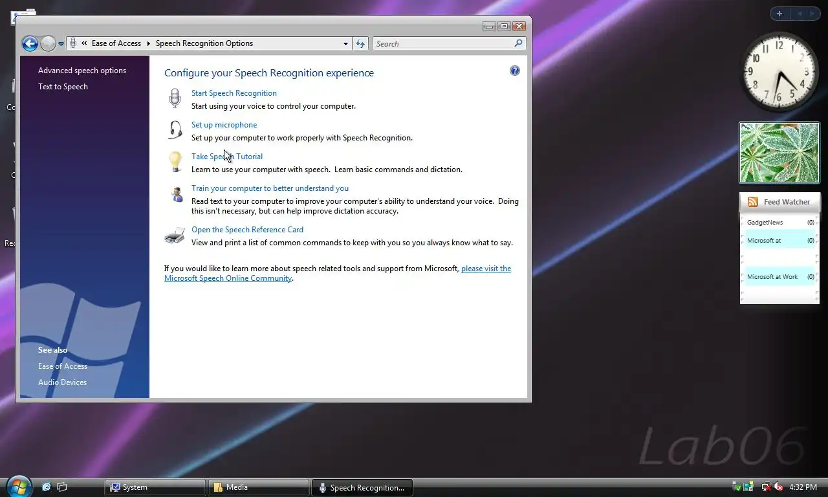This screenshot has width=828, height=497.
Task: Click the network status tray icon
Action: tap(766, 487)
